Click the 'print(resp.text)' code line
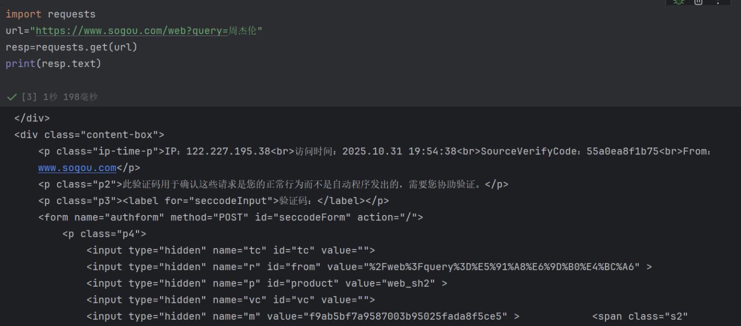 [x=54, y=64]
